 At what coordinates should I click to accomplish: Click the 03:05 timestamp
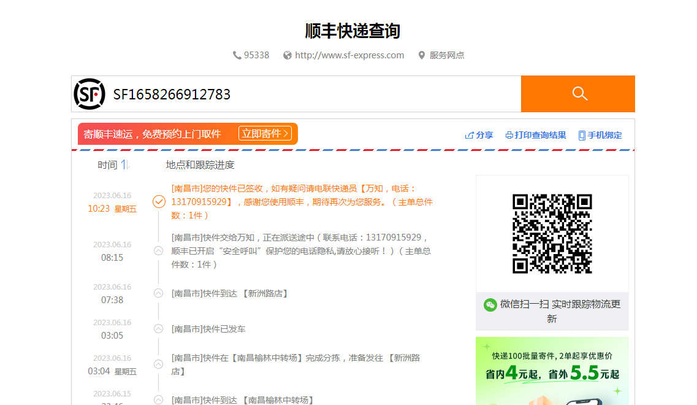pyautogui.click(x=112, y=335)
